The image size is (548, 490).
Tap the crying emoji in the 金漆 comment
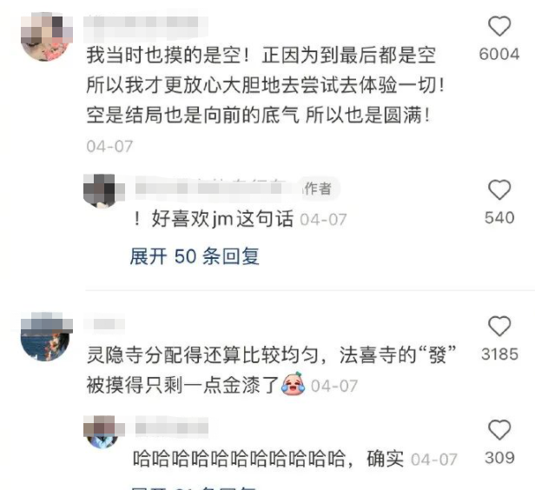click(294, 384)
